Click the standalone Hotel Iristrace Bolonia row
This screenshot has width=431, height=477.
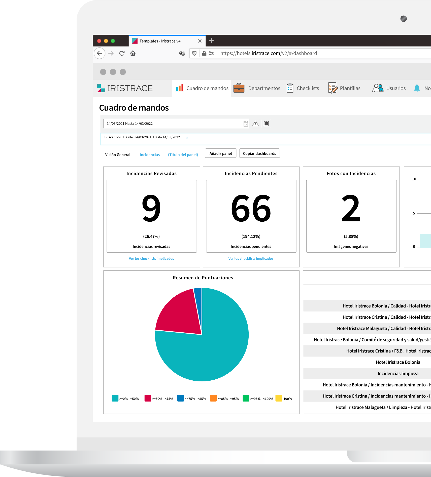pos(367,362)
